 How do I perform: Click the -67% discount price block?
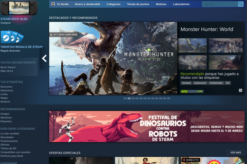pyautogui.click(x=192, y=91)
